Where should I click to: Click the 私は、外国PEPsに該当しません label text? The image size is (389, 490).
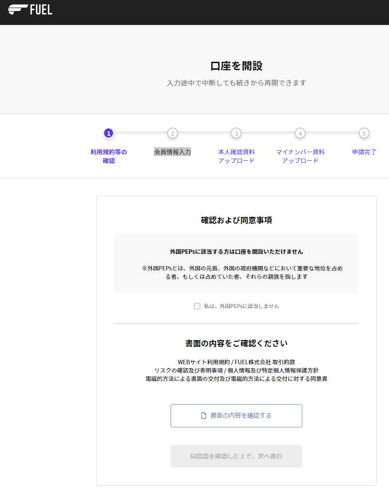coord(241,306)
